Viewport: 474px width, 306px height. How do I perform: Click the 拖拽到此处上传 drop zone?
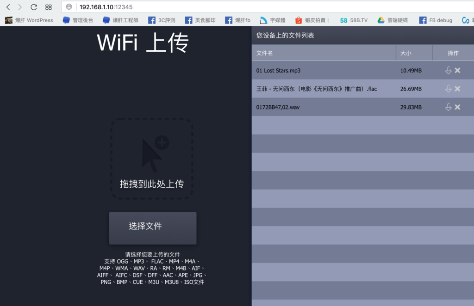(152, 158)
